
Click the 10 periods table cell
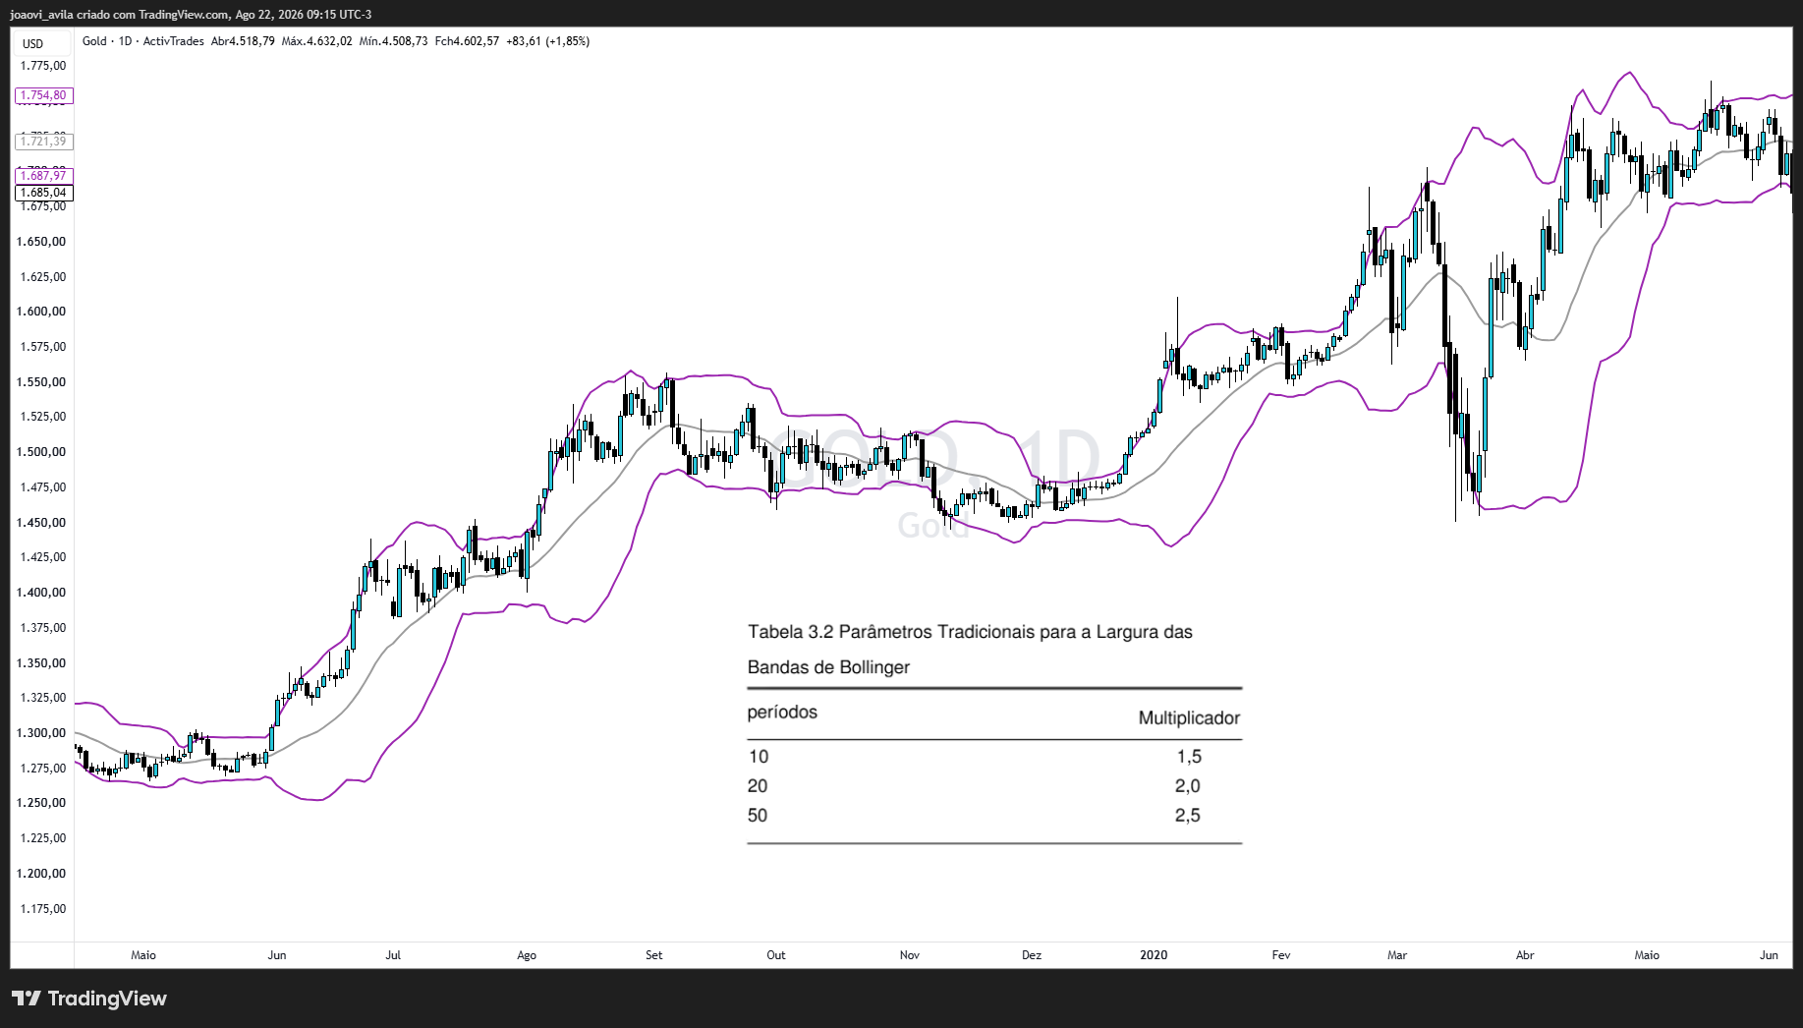tap(759, 757)
